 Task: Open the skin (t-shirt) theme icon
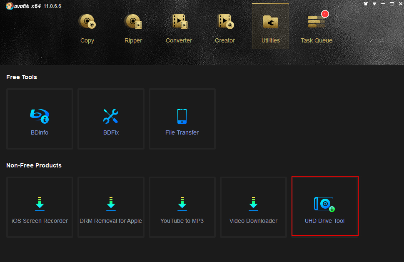click(366, 4)
